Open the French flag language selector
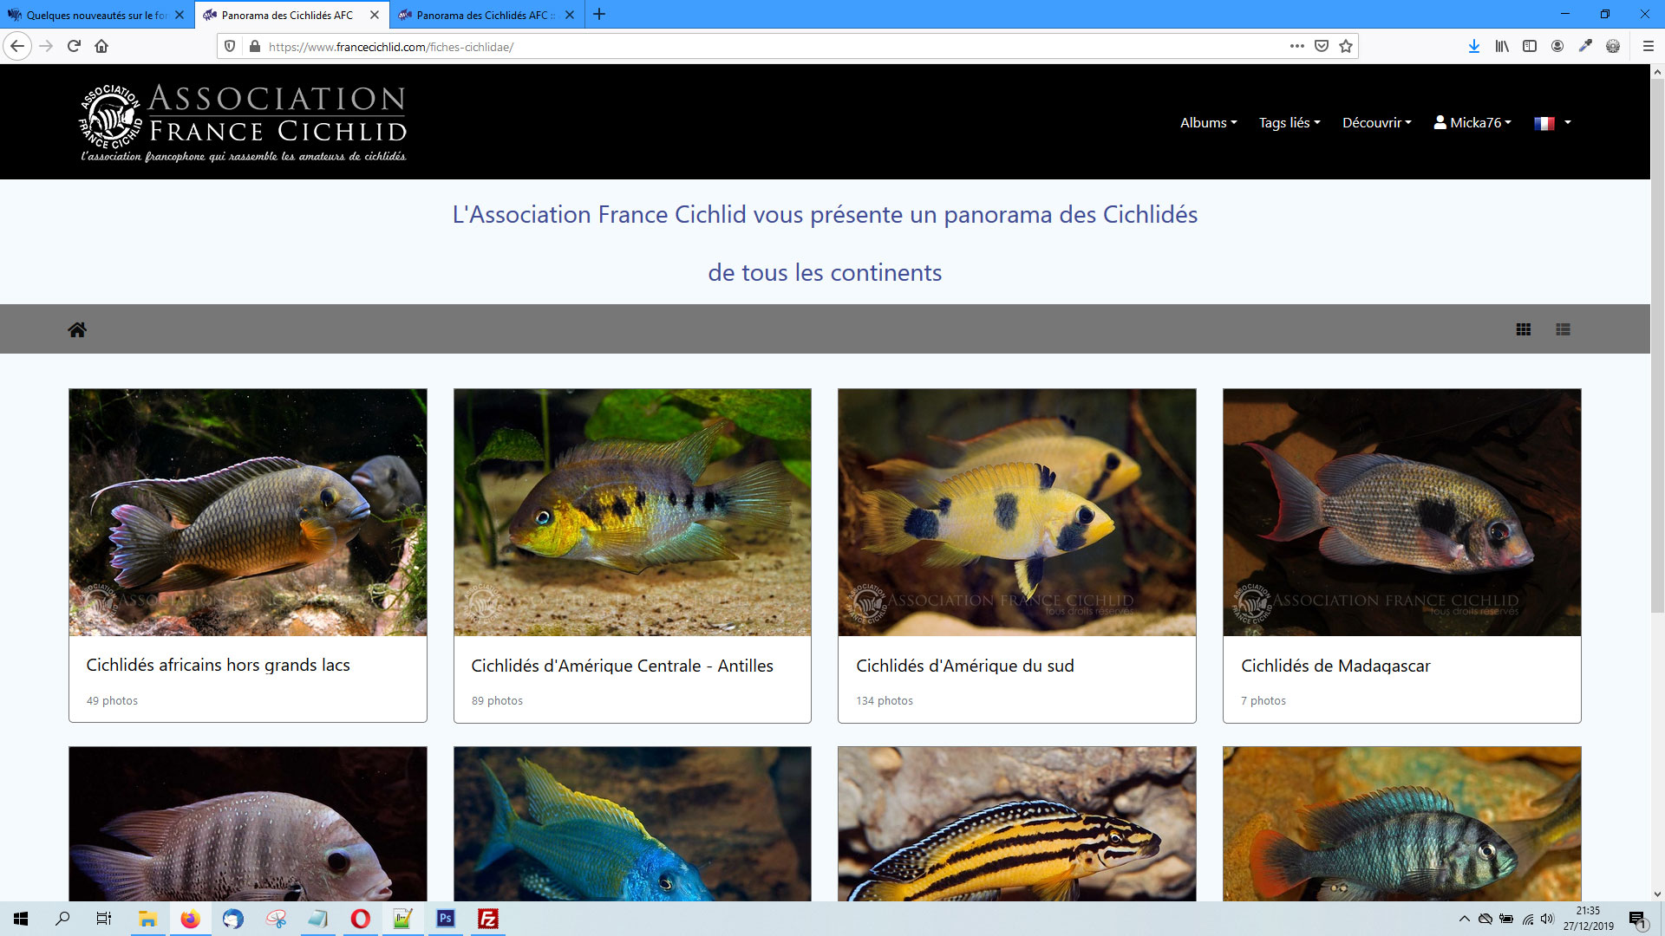 [1552, 123]
